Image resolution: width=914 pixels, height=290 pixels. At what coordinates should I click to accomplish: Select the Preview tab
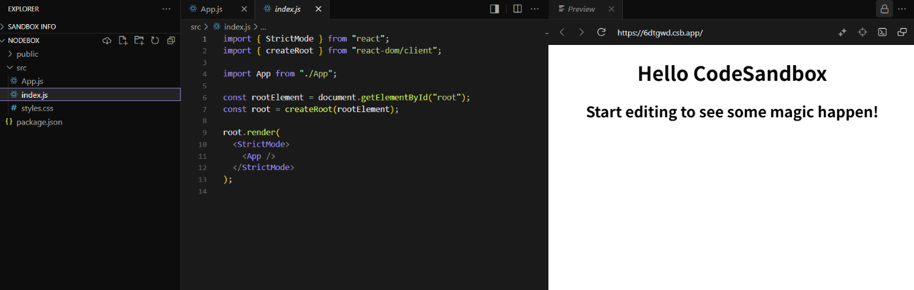coord(581,9)
